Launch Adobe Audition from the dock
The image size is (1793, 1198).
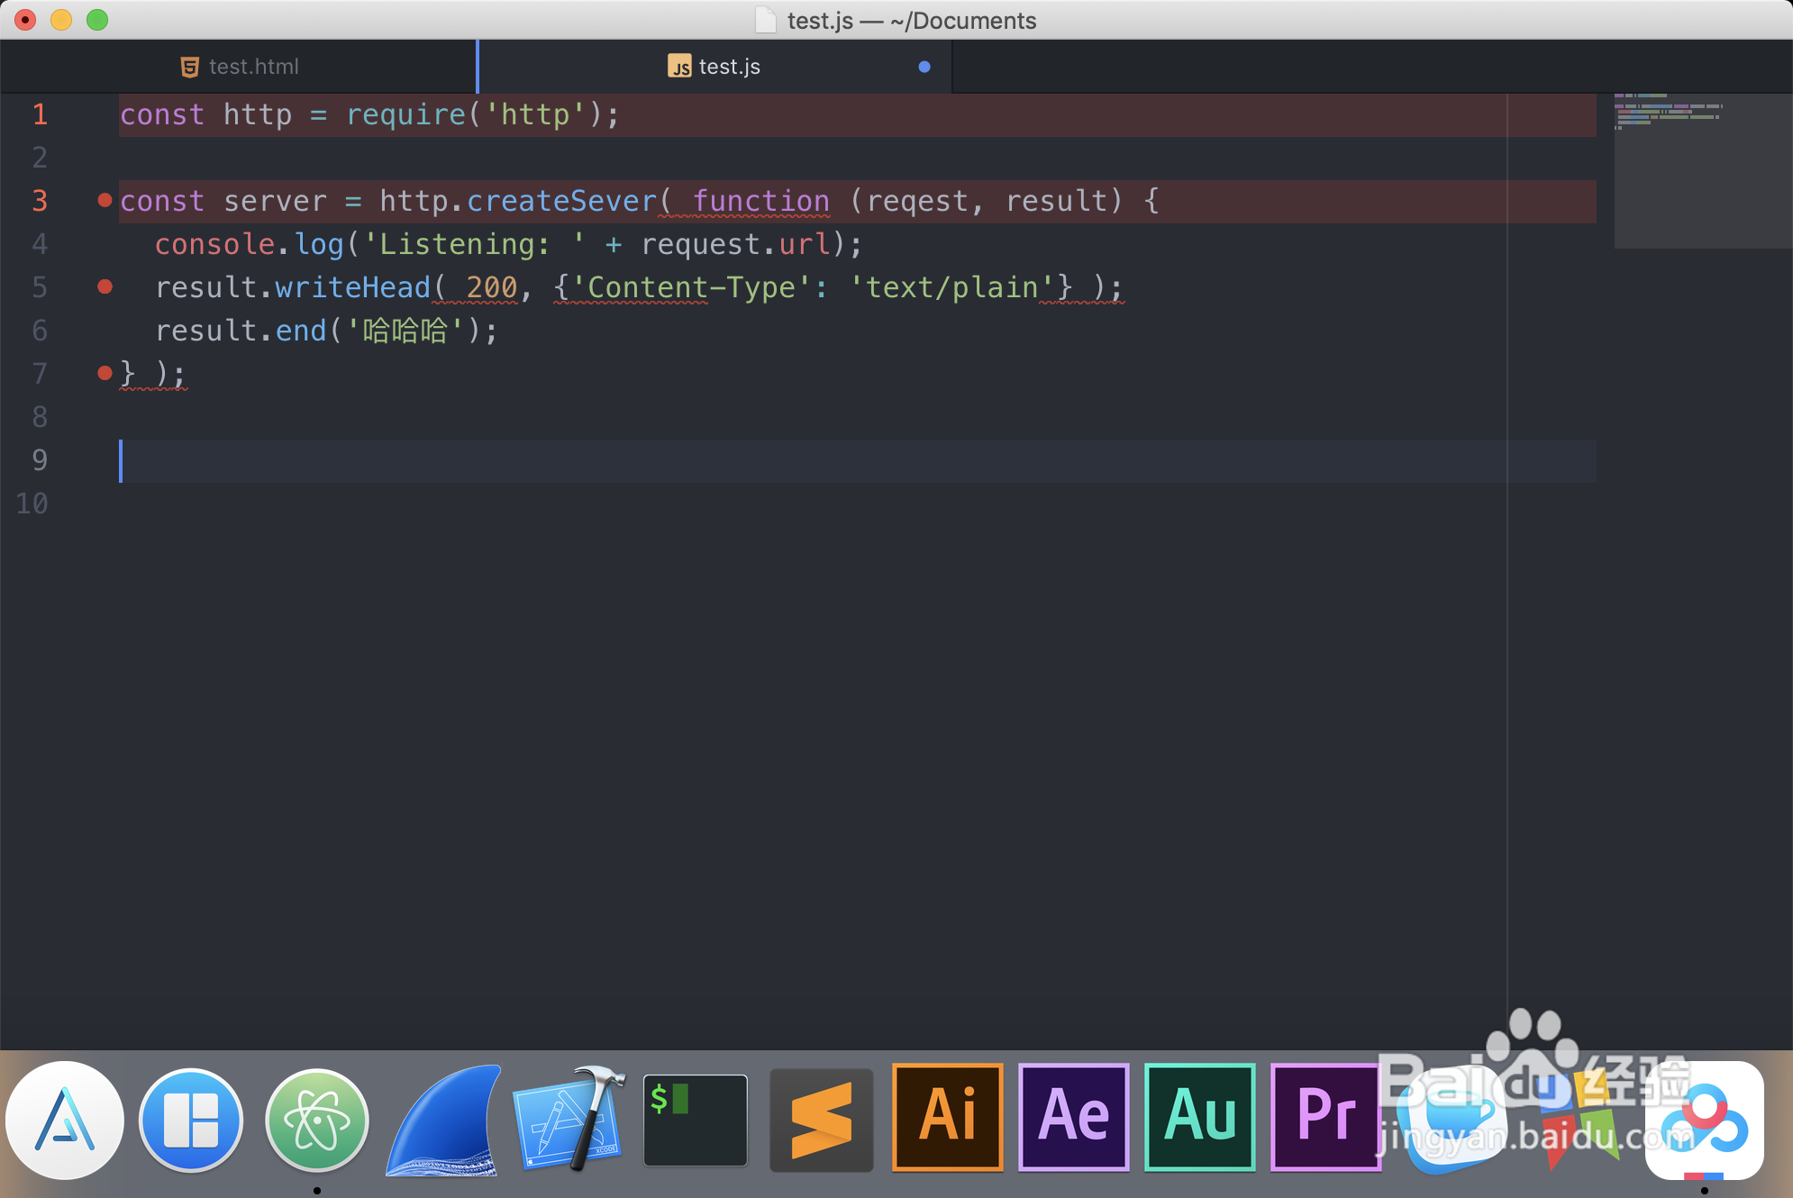pos(1199,1117)
